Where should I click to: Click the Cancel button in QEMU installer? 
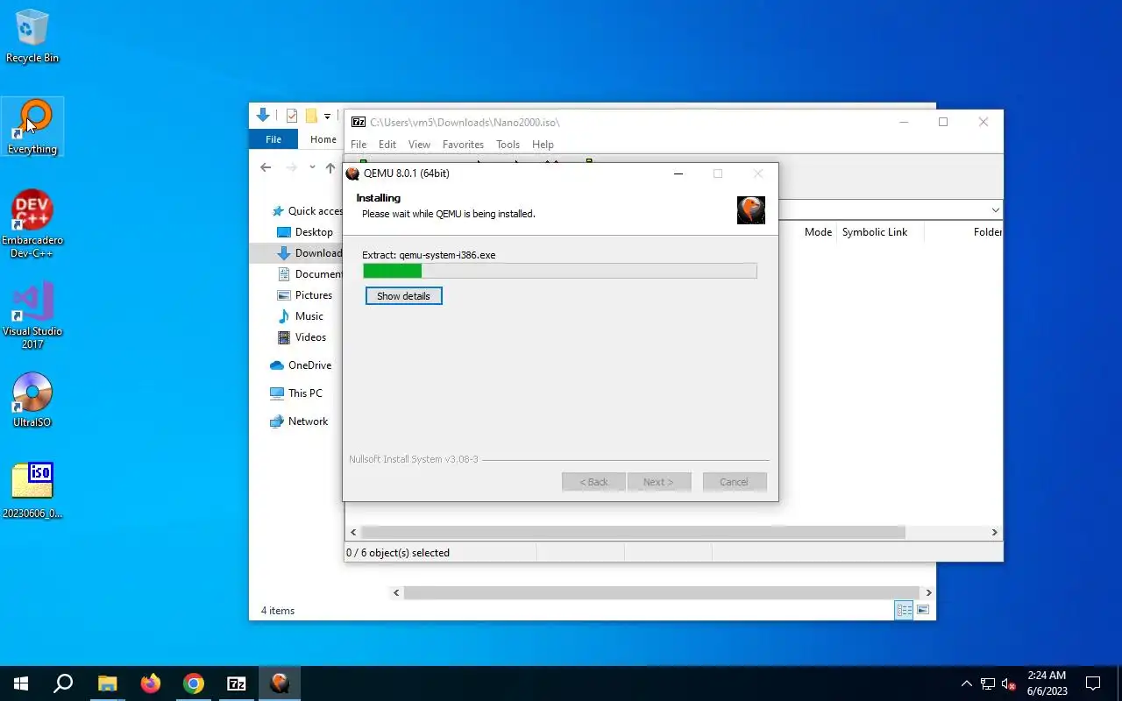click(x=735, y=482)
